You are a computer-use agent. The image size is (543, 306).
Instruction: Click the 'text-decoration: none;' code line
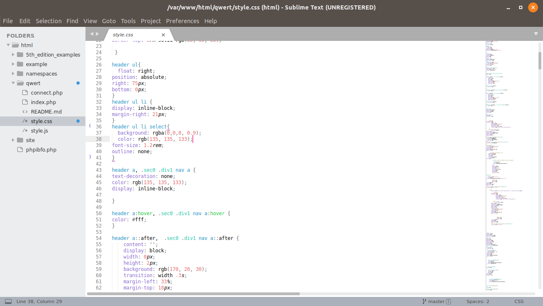coord(143,176)
